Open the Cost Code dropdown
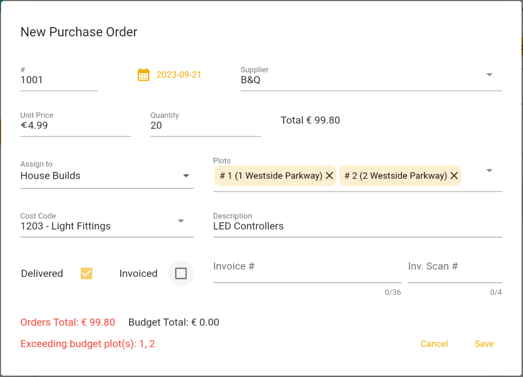The image size is (523, 377). coord(181,221)
